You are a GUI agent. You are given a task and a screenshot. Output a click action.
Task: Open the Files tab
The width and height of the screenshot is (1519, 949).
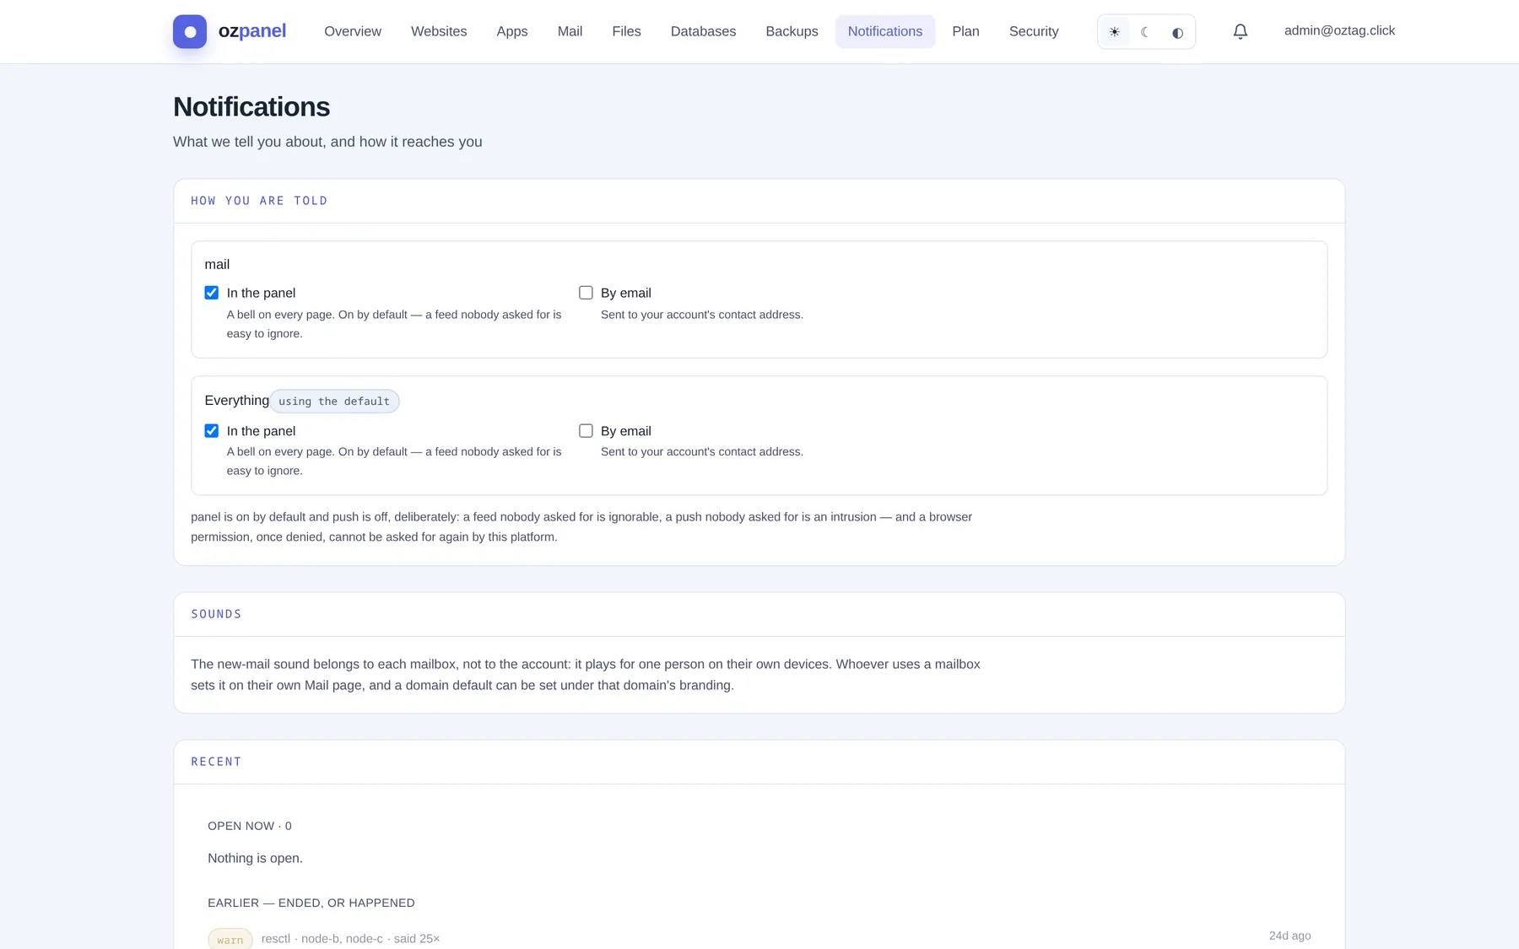pyautogui.click(x=626, y=31)
